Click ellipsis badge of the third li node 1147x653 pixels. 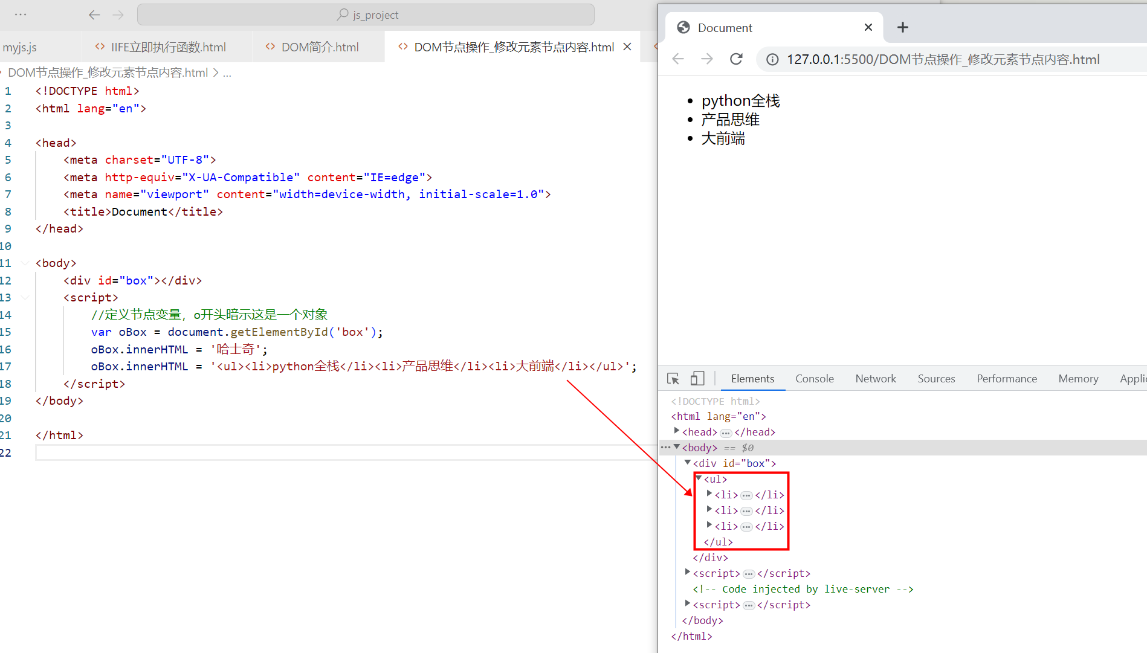click(747, 527)
